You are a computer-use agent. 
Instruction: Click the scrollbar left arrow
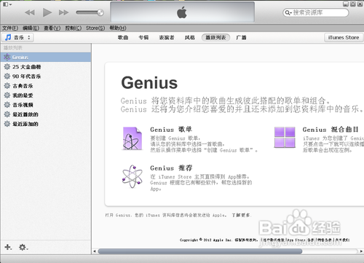pos(95,251)
